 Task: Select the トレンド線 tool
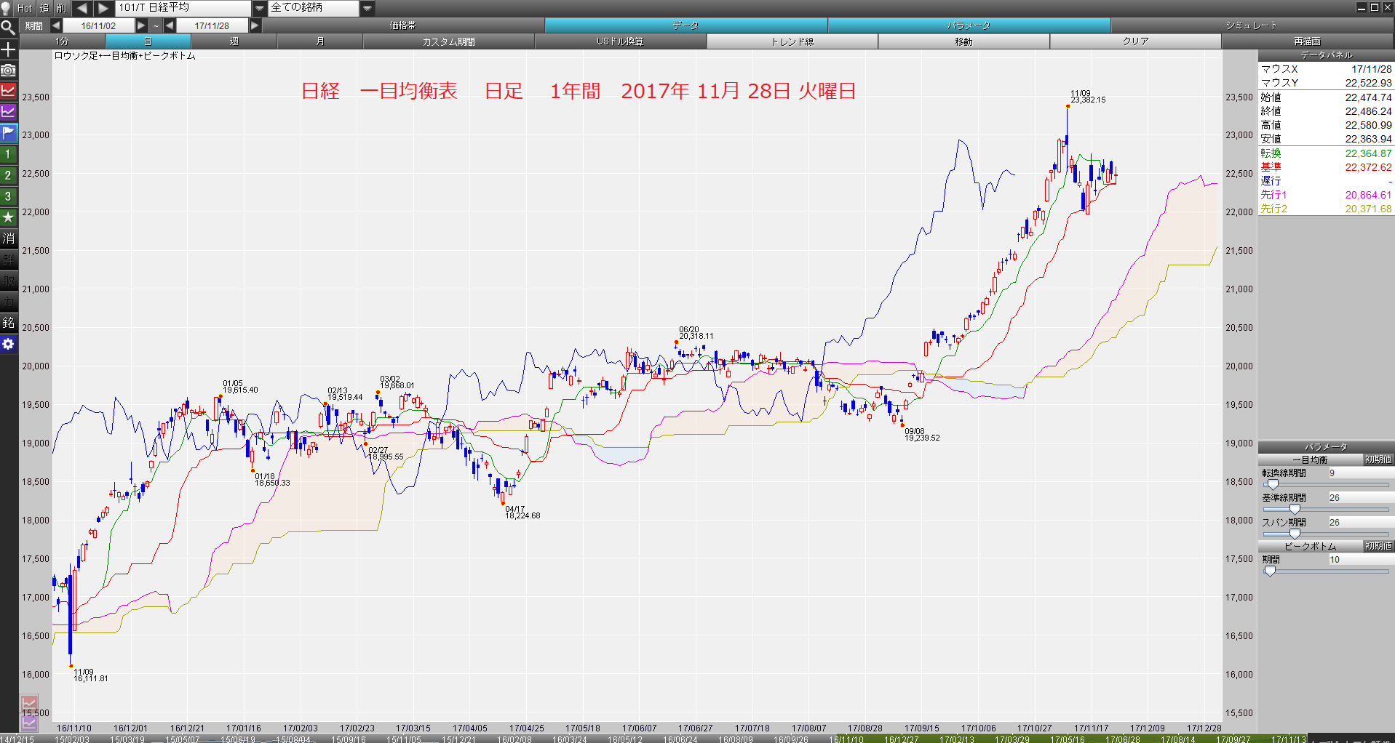click(x=792, y=41)
